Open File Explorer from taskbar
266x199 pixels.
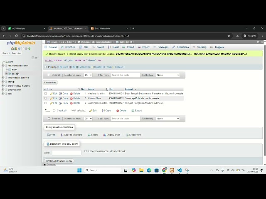pos(141,170)
